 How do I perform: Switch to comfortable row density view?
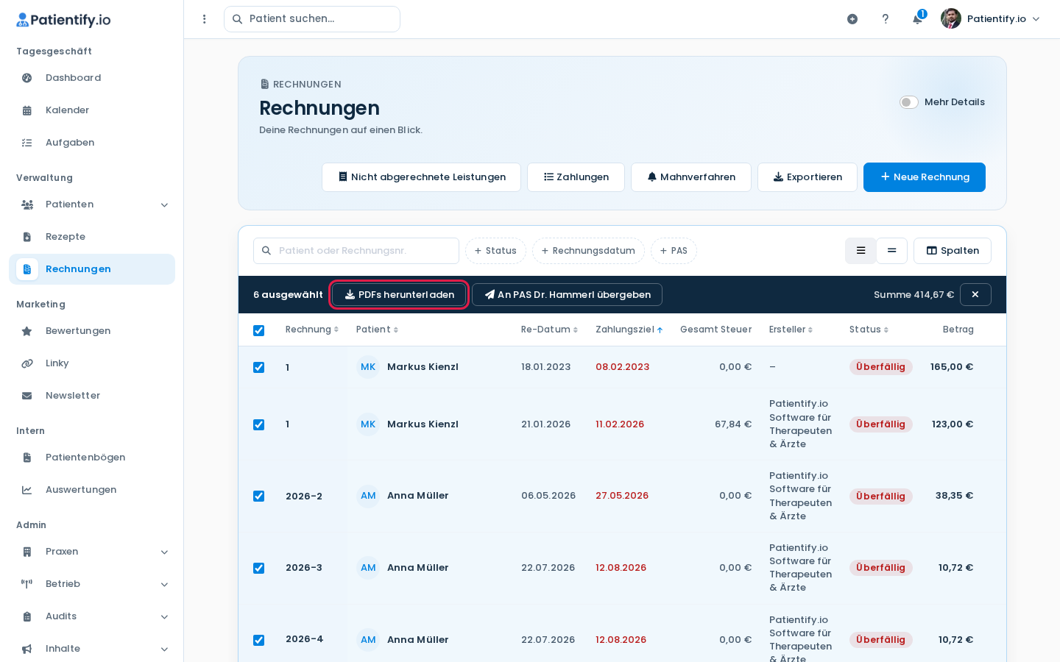click(x=861, y=251)
